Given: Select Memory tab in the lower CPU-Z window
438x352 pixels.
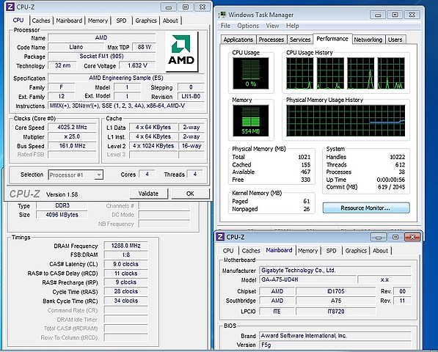Looking at the screenshot, I should tap(308, 250).
